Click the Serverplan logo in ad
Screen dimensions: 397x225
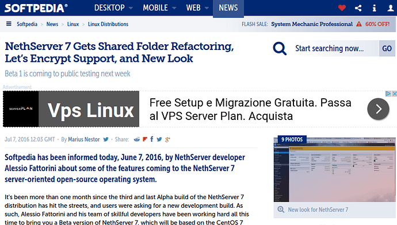tap(21, 108)
